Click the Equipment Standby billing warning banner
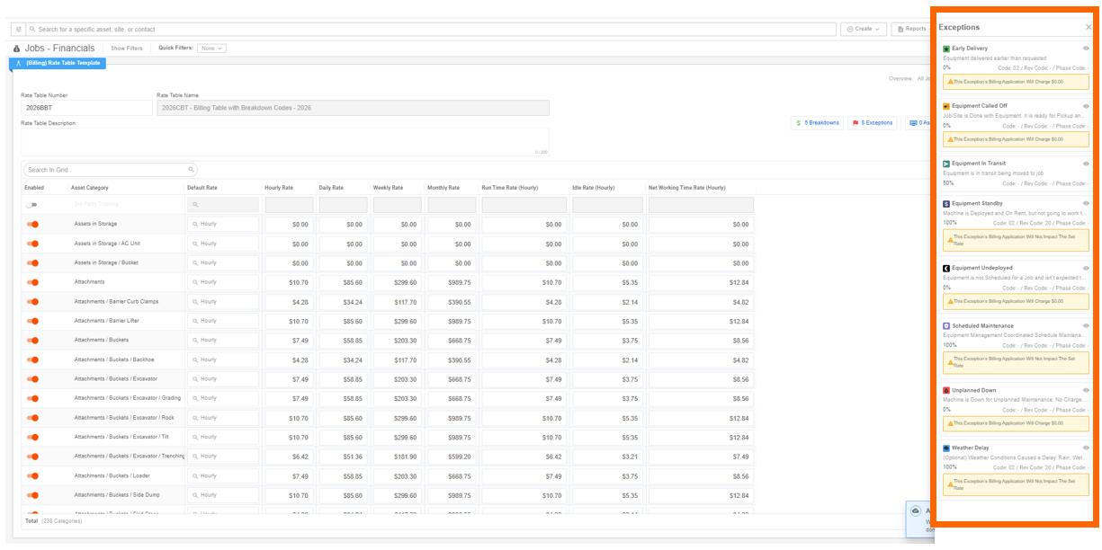 click(1016, 240)
